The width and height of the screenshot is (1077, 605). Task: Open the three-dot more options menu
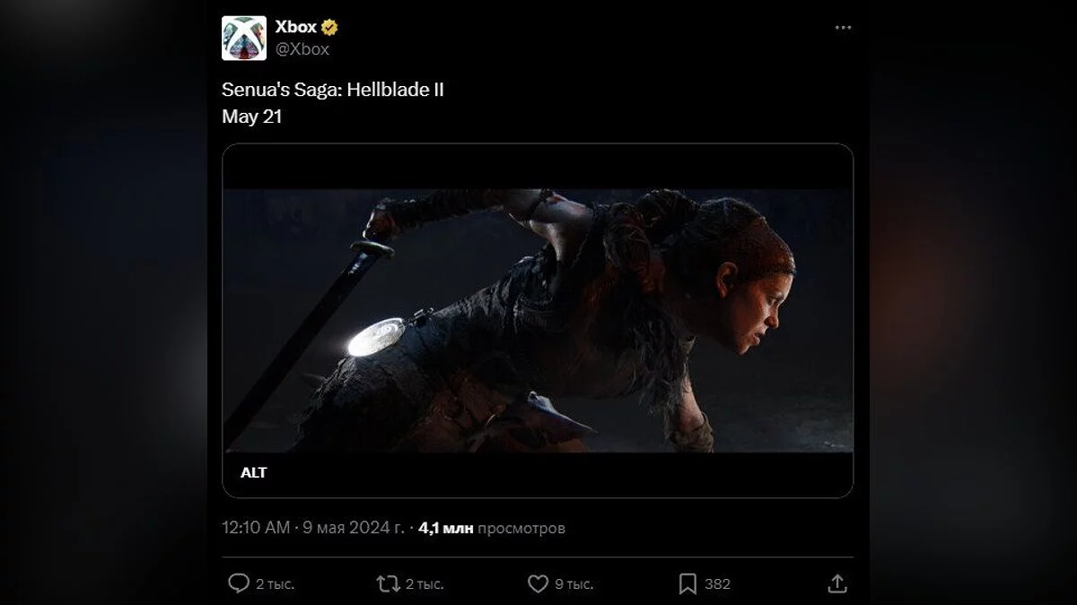843,28
